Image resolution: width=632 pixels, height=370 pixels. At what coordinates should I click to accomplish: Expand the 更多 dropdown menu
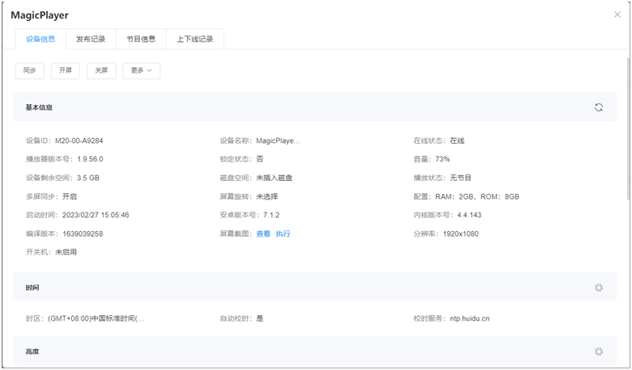click(142, 71)
